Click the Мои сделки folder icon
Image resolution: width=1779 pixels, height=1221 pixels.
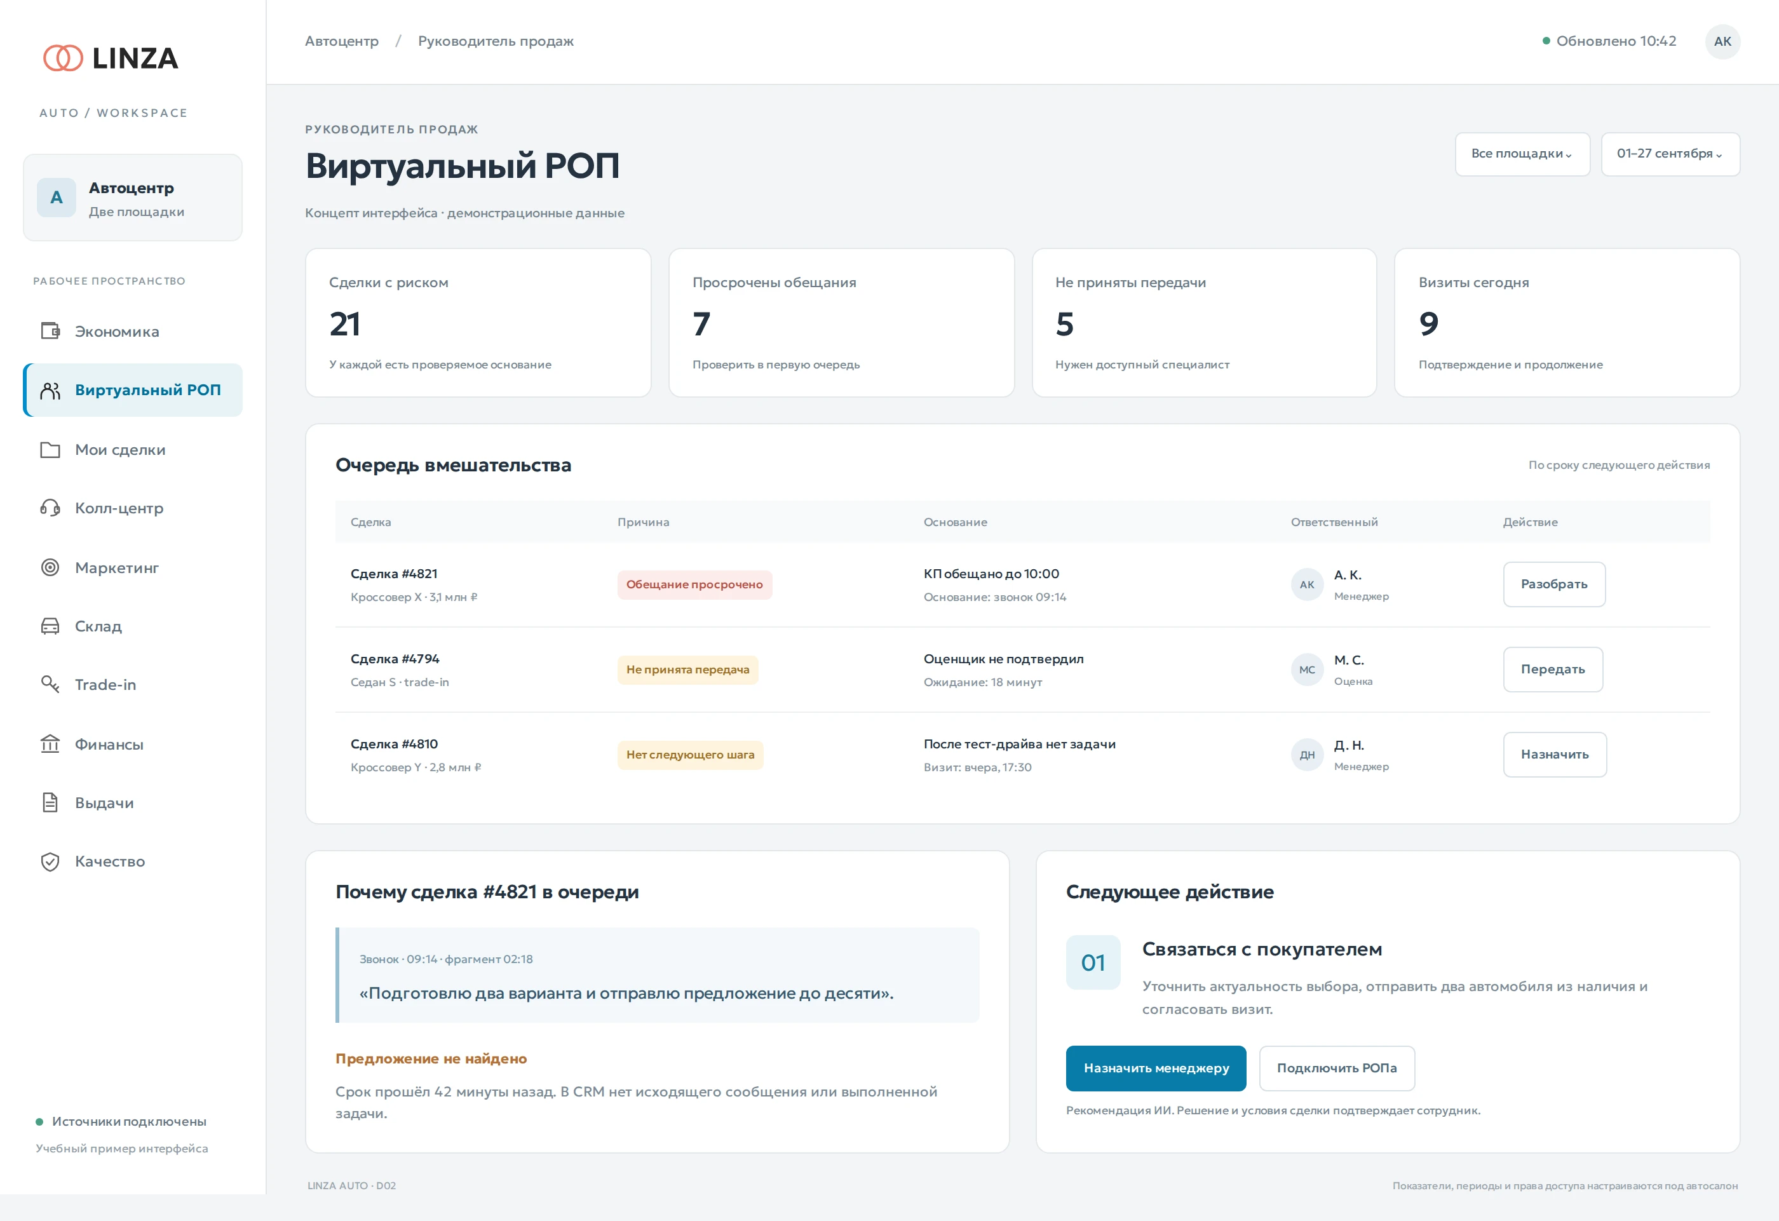tap(50, 449)
